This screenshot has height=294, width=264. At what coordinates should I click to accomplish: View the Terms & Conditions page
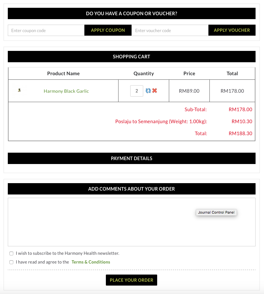tap(91, 262)
